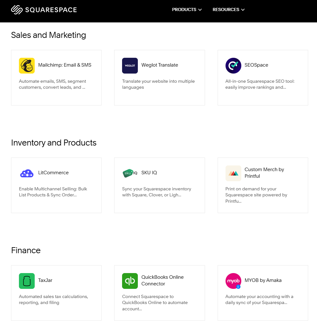This screenshot has height=334, width=317.
Task: Click the SEOSpace circular checkmark icon
Action: (233, 65)
